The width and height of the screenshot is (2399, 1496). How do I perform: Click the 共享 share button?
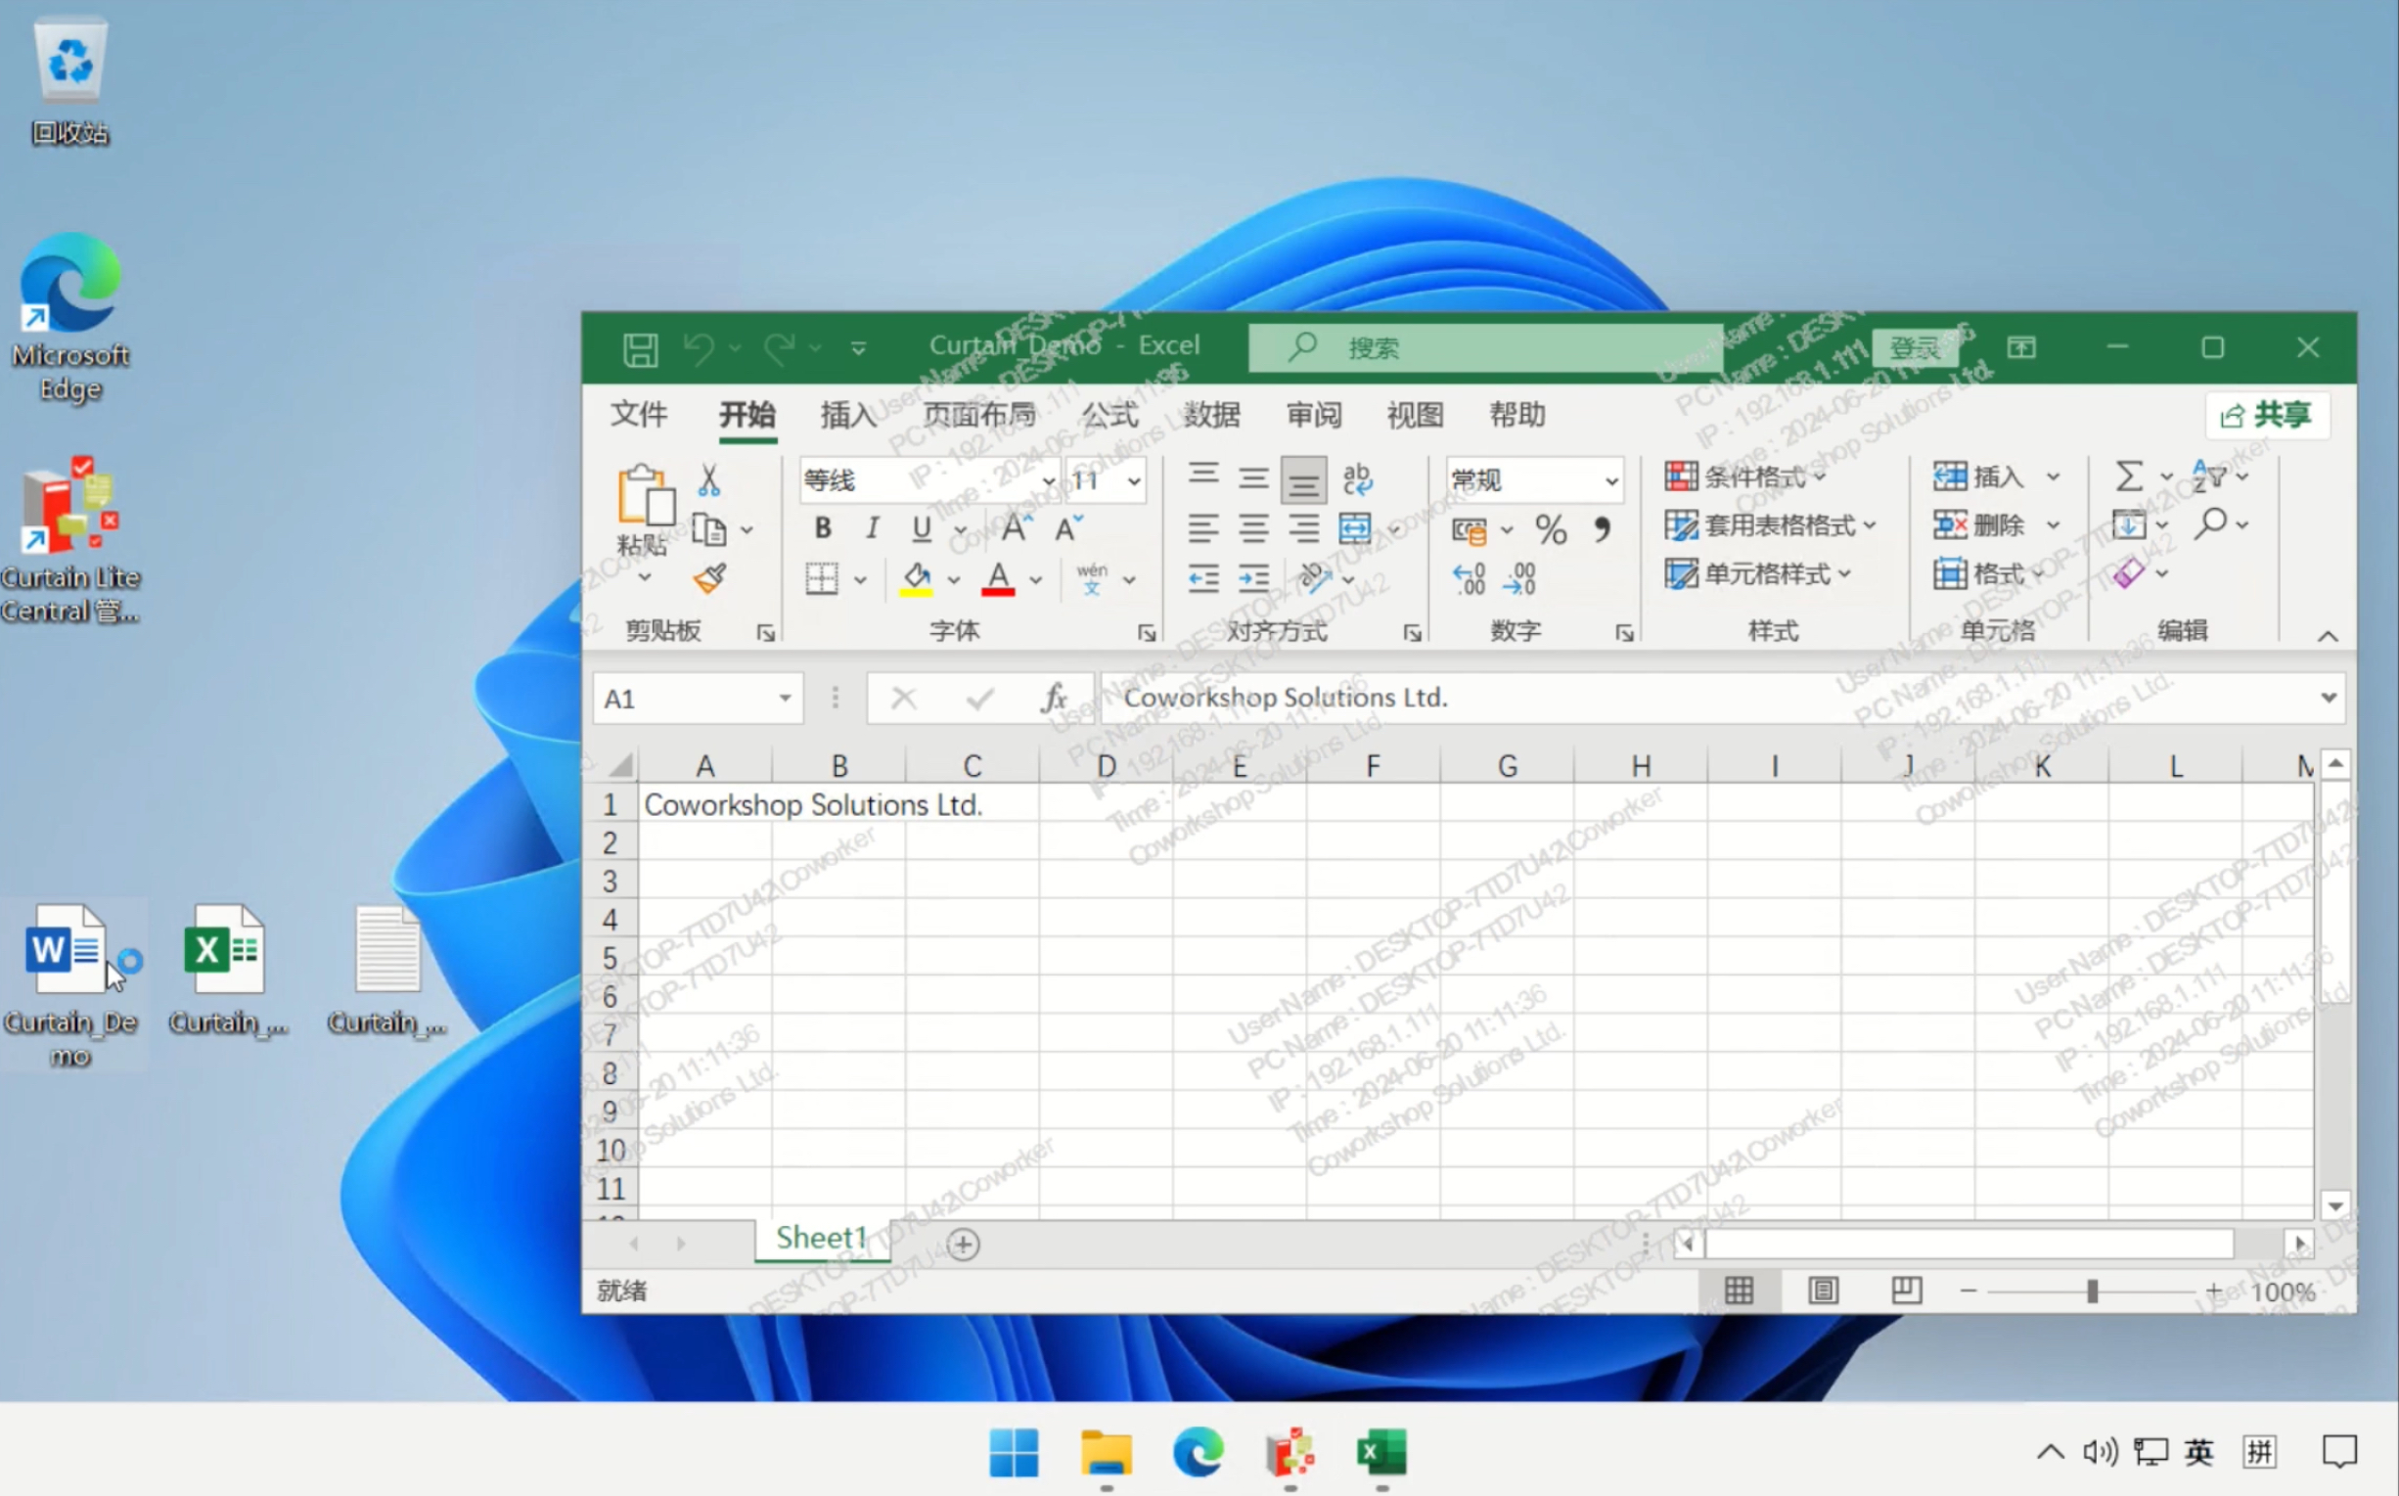coord(2267,415)
